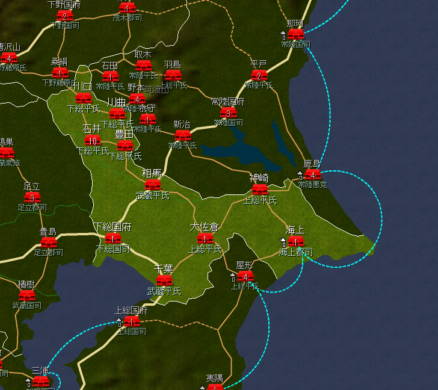Screen dimensions: 438x390
Task: Click the 相馬 castle
Action: [153, 185]
